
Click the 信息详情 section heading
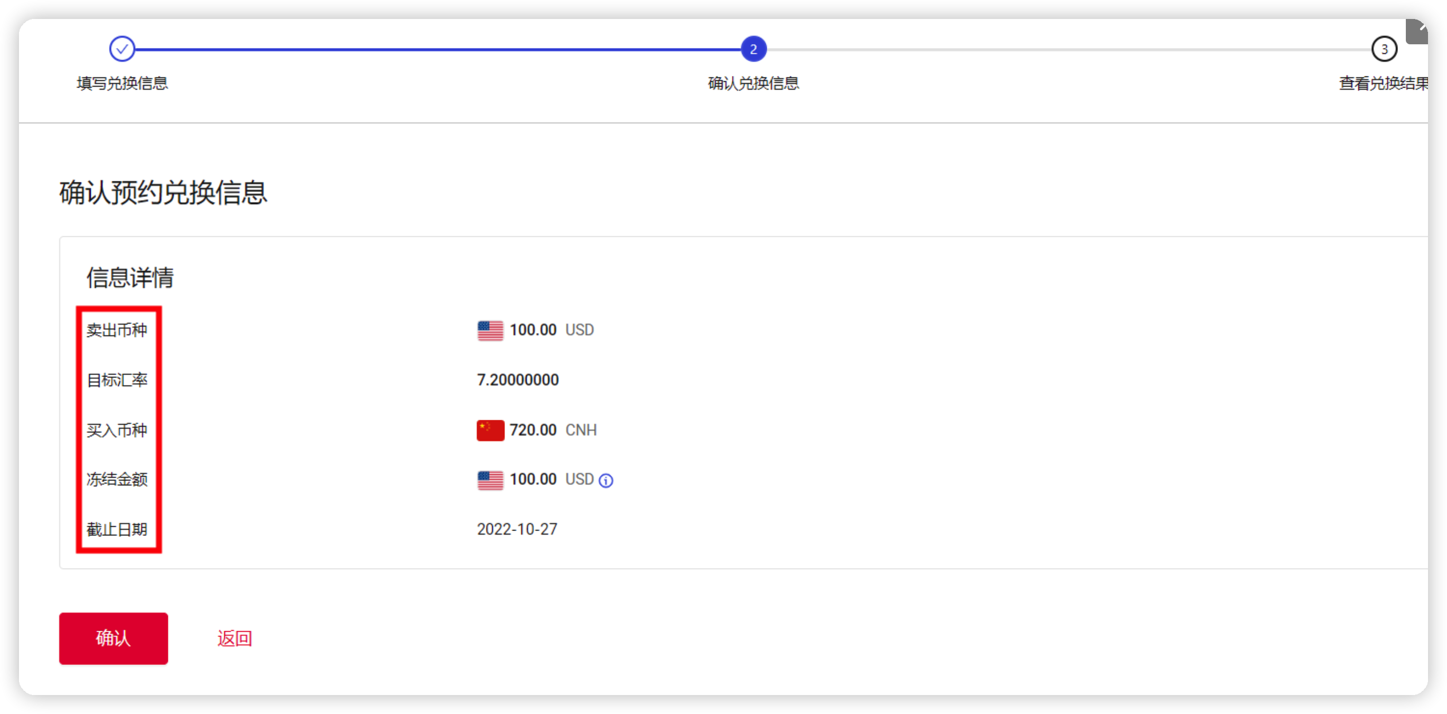130,278
